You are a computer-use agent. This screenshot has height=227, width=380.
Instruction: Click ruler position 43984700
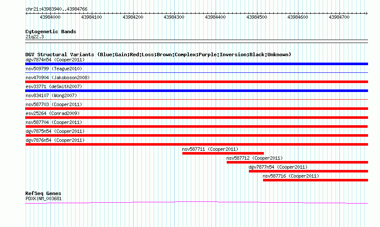pyautogui.click(x=339, y=17)
